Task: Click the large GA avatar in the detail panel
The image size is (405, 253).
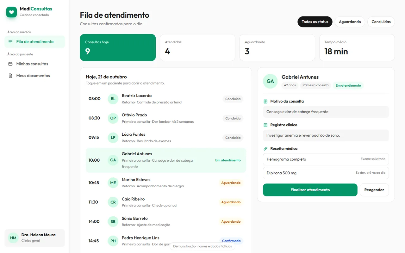Action: pos(270,81)
